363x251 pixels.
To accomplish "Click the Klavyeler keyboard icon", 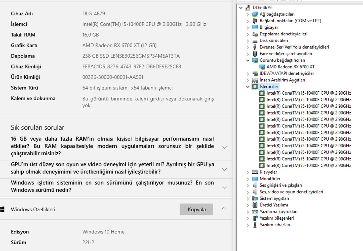I will (x=255, y=172).
